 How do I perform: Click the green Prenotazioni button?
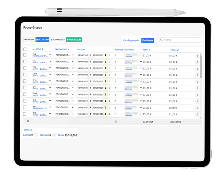tap(74, 40)
